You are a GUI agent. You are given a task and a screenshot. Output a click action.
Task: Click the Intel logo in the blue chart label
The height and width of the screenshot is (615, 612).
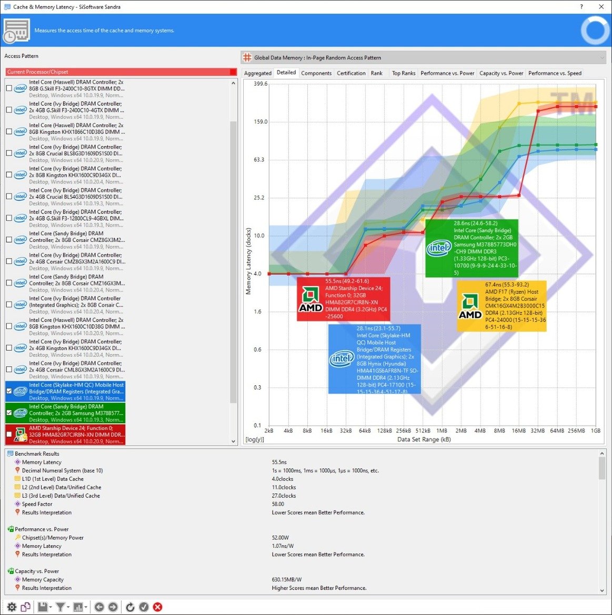[342, 358]
